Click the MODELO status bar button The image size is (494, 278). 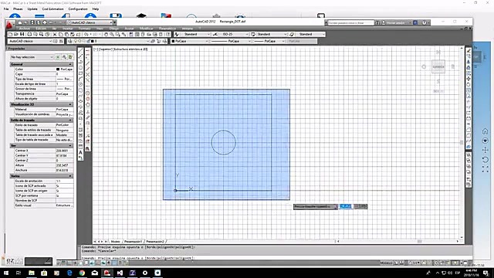(386, 263)
